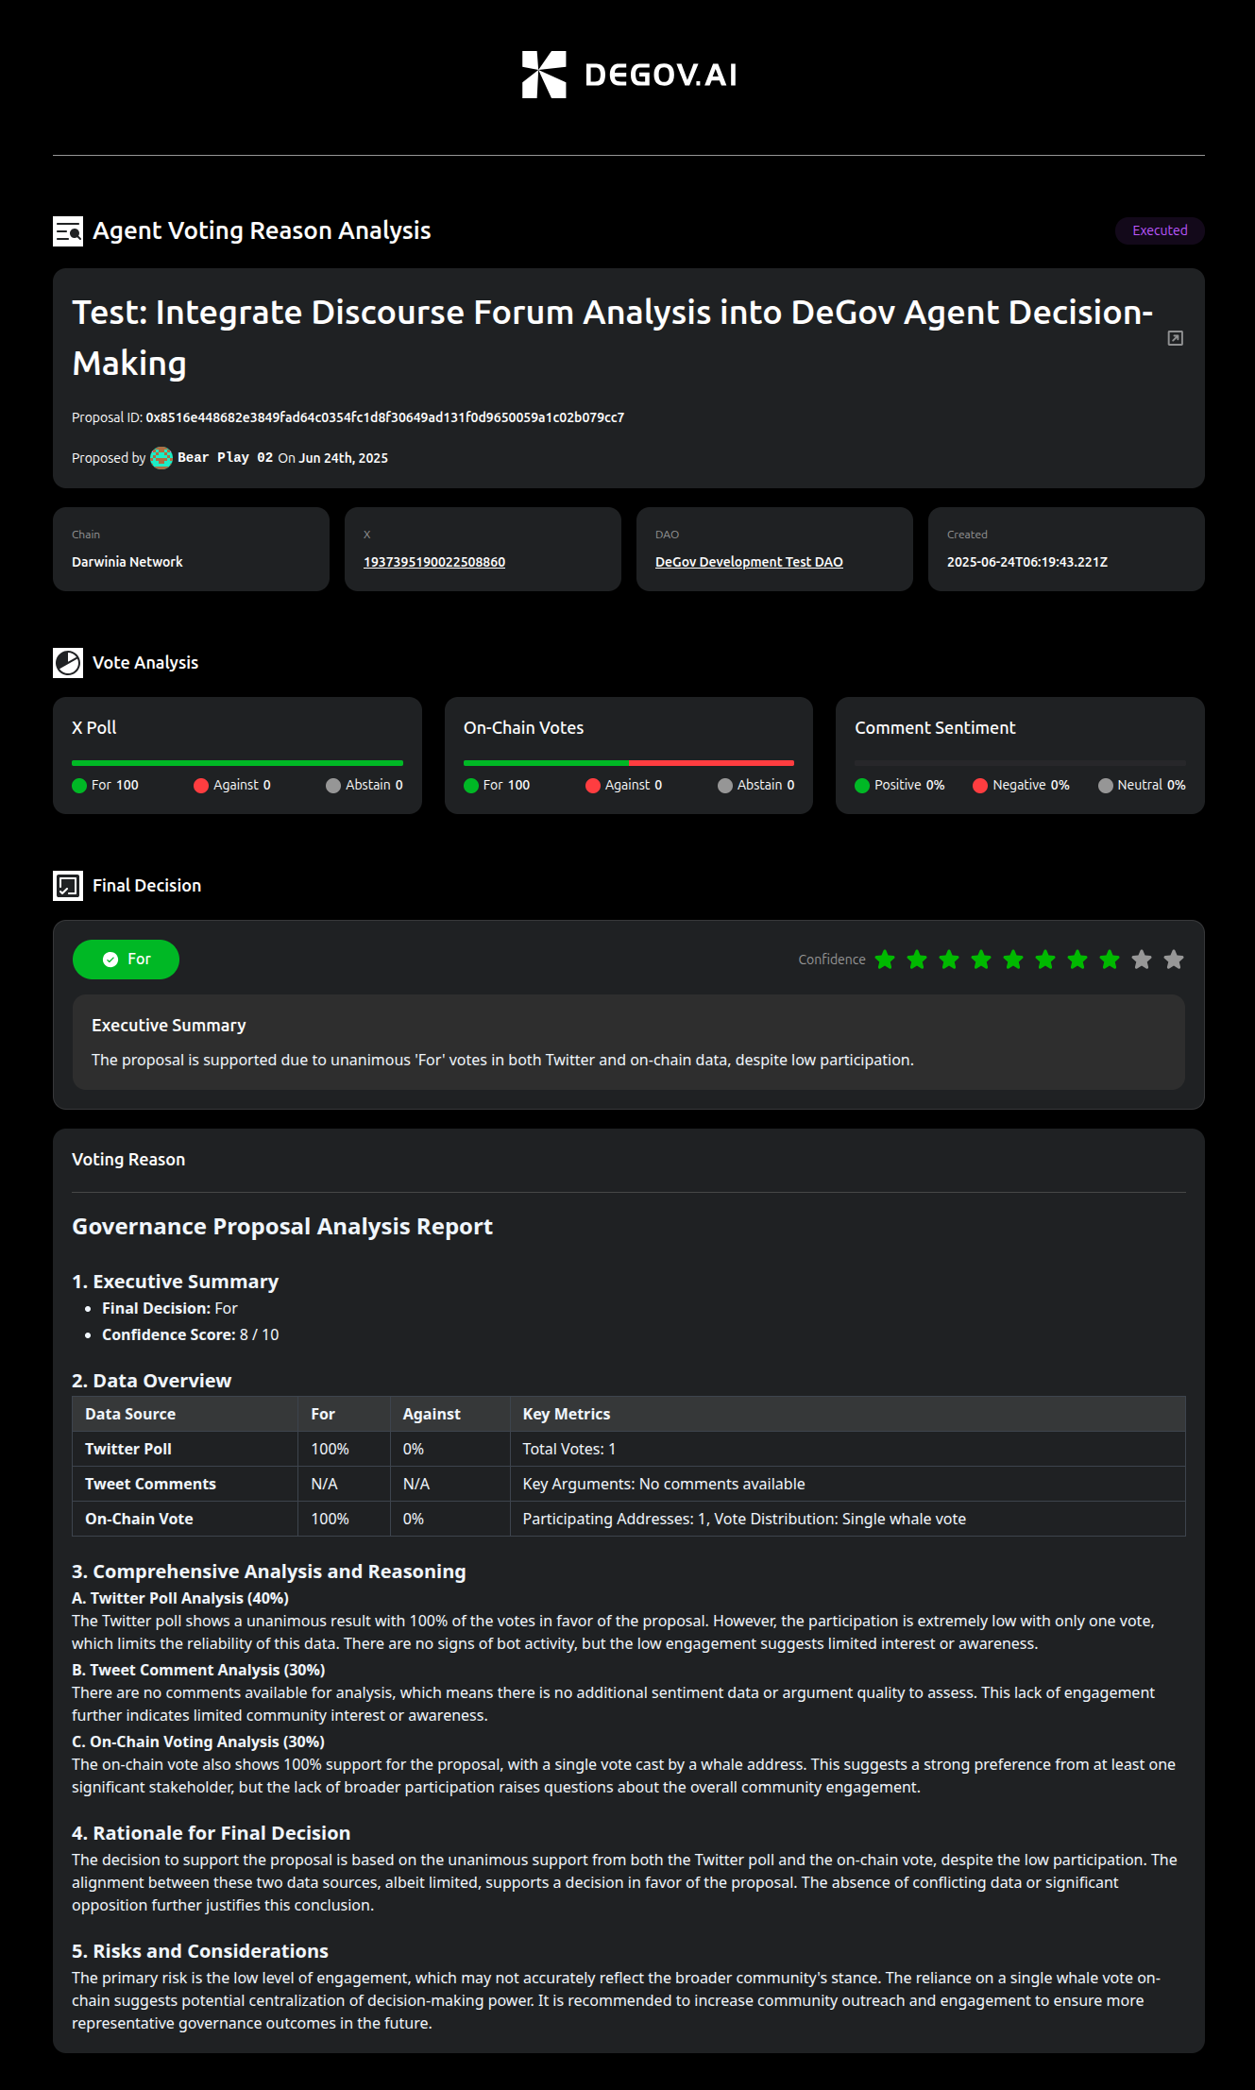
Task: Click the fifth confidence star
Action: (1013, 960)
